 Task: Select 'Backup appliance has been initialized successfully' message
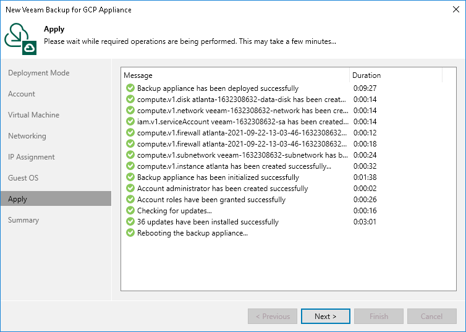[218, 177]
